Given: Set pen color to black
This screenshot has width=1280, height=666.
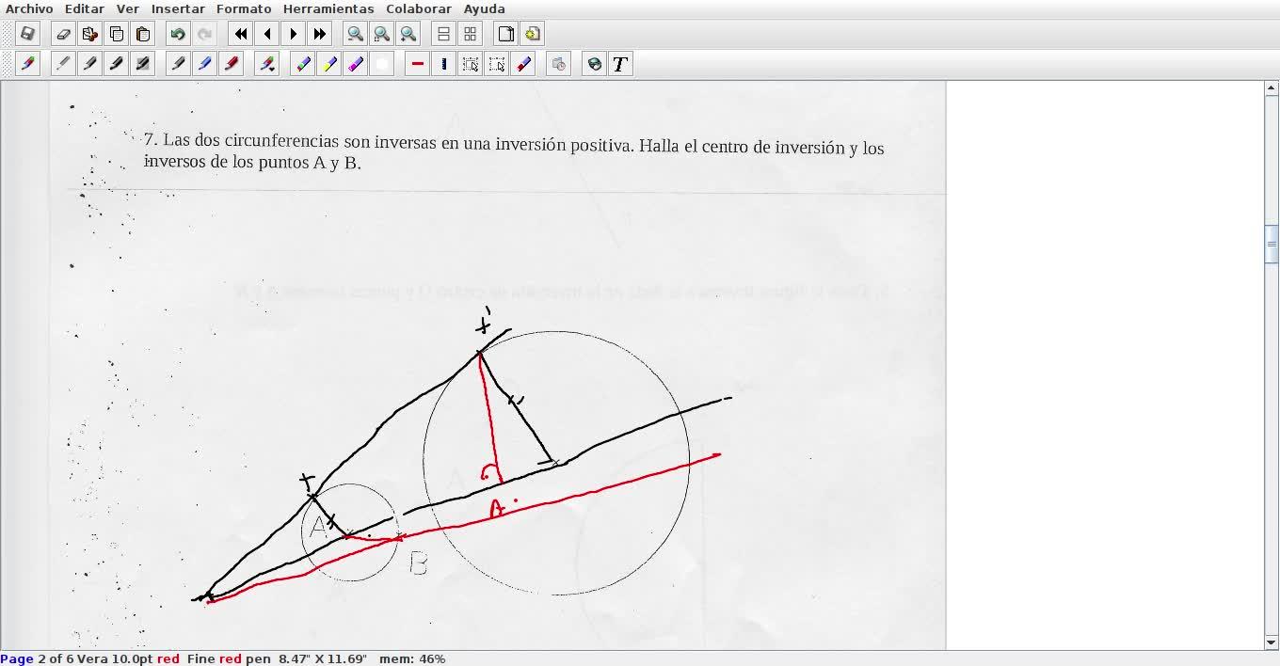Looking at the screenshot, I should click(x=178, y=64).
